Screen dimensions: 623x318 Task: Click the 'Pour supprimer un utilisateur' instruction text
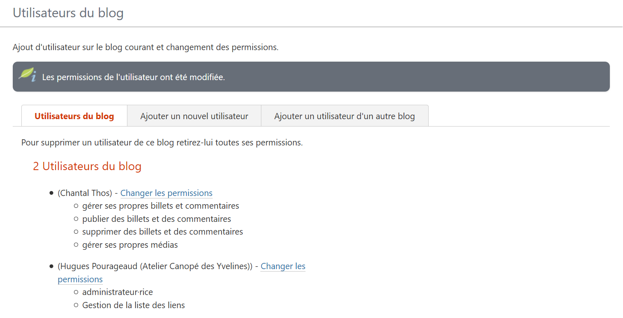point(162,143)
